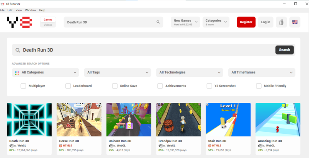
Task: Open the Amazing Run 3D thumbnail
Action: click(278, 120)
